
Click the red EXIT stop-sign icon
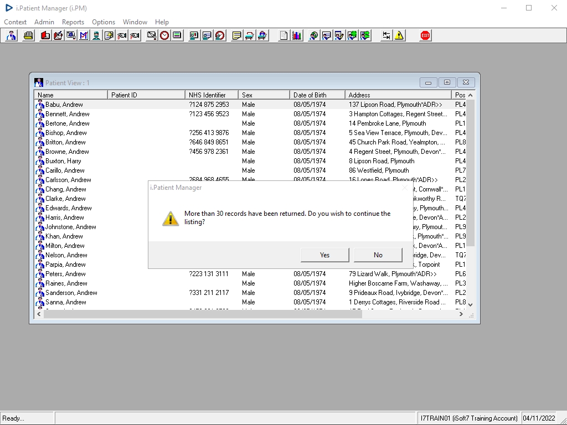(x=425, y=35)
